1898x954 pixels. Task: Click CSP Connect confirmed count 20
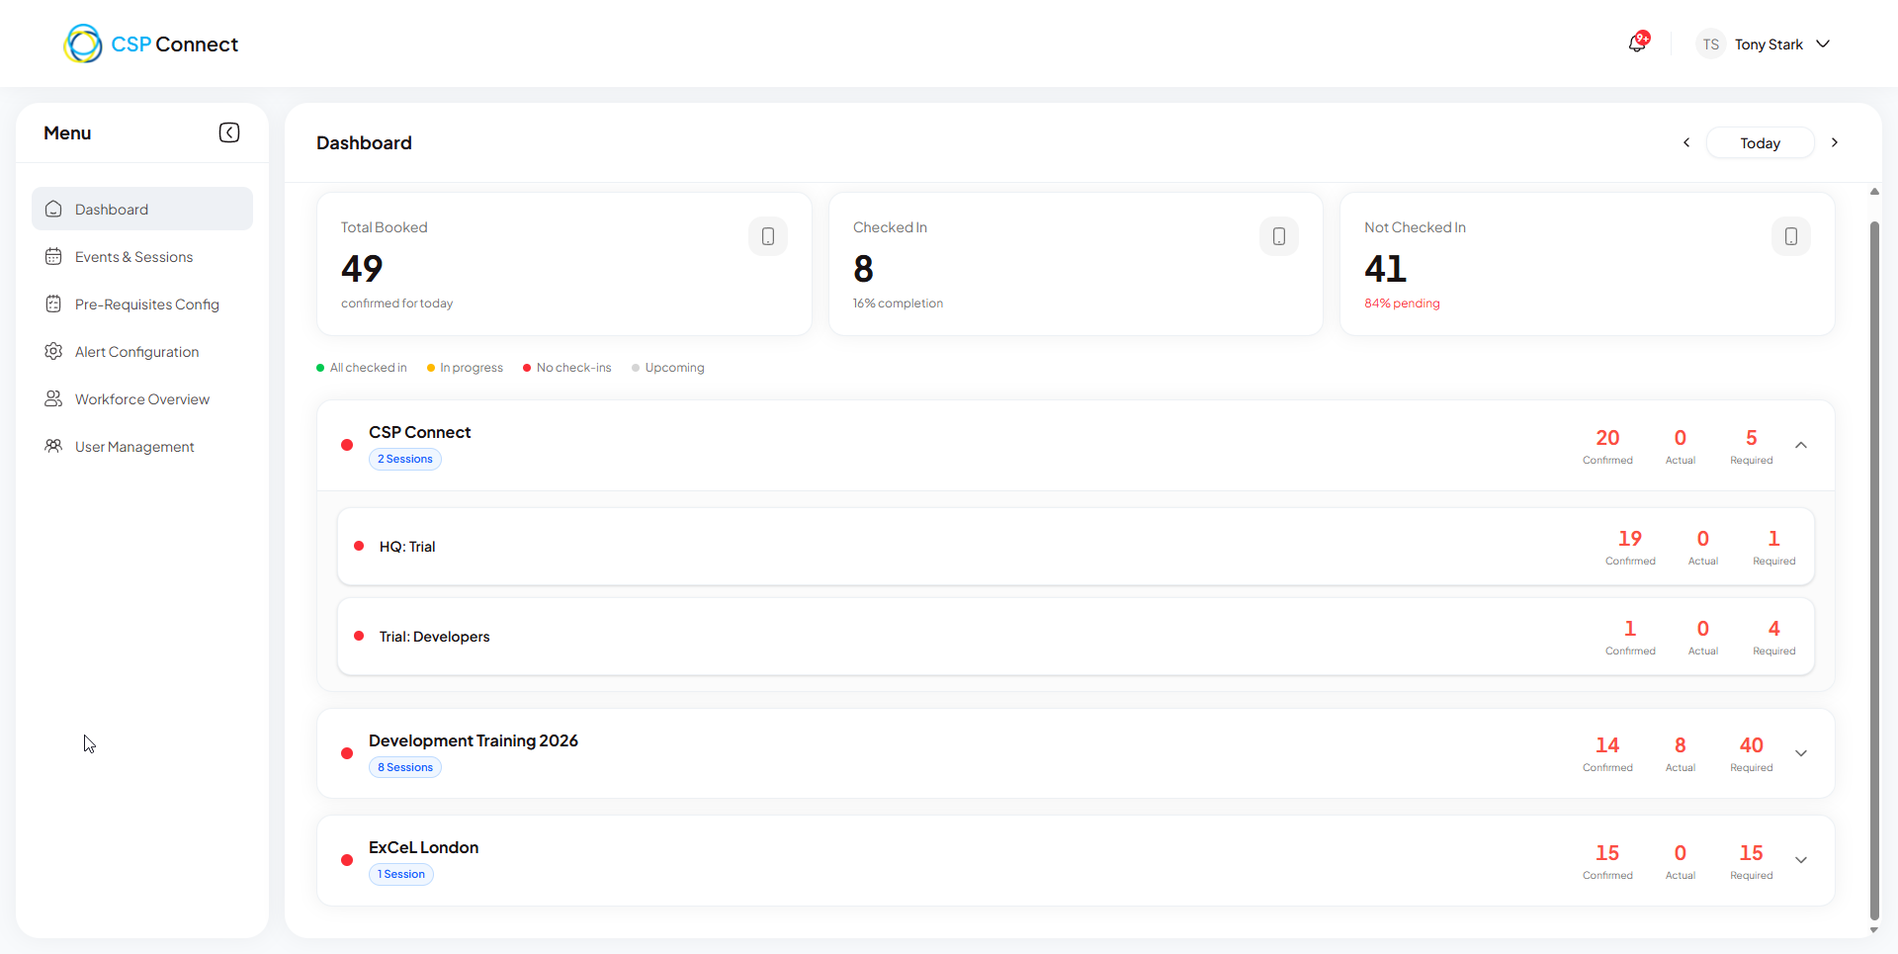point(1607,438)
